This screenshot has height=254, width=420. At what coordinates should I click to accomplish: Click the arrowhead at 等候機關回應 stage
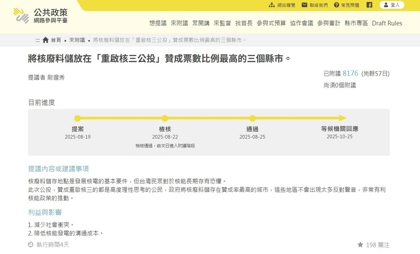pyautogui.click(x=343, y=118)
